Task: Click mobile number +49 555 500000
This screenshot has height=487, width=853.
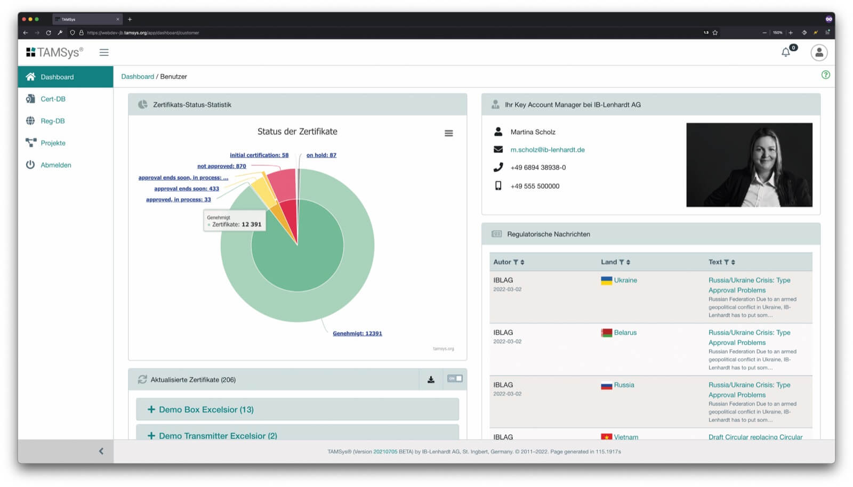Action: (535, 186)
